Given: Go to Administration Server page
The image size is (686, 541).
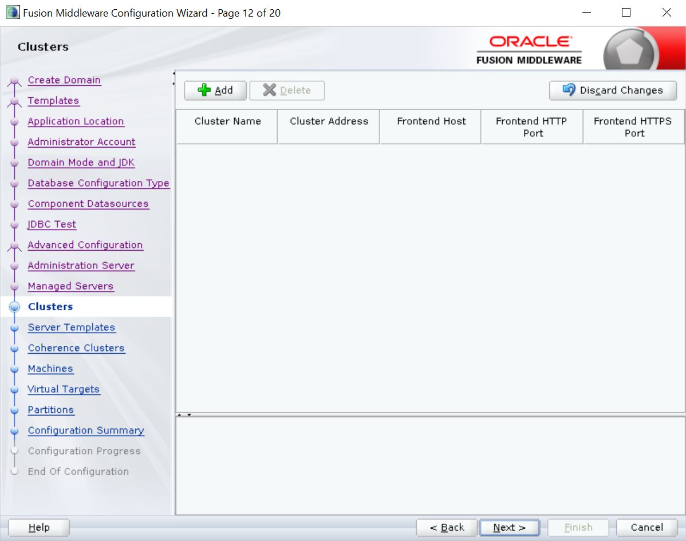Looking at the screenshot, I should tap(81, 266).
